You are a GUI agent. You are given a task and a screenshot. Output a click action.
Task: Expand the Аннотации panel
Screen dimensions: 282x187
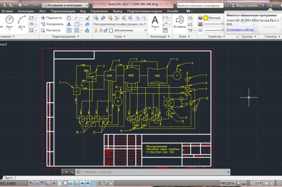pyautogui.click(x=160, y=37)
